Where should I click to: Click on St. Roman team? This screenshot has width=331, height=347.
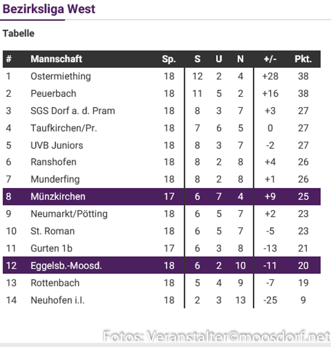click(53, 231)
